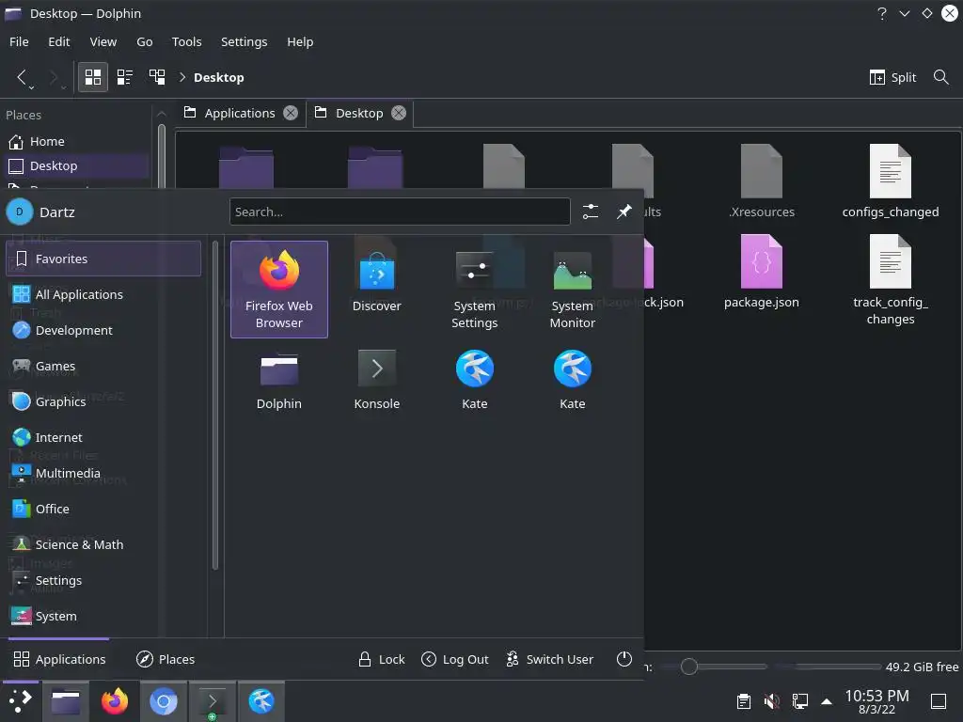The width and height of the screenshot is (963, 722).
Task: Click the power button in launcher footer
Action: pyautogui.click(x=624, y=659)
